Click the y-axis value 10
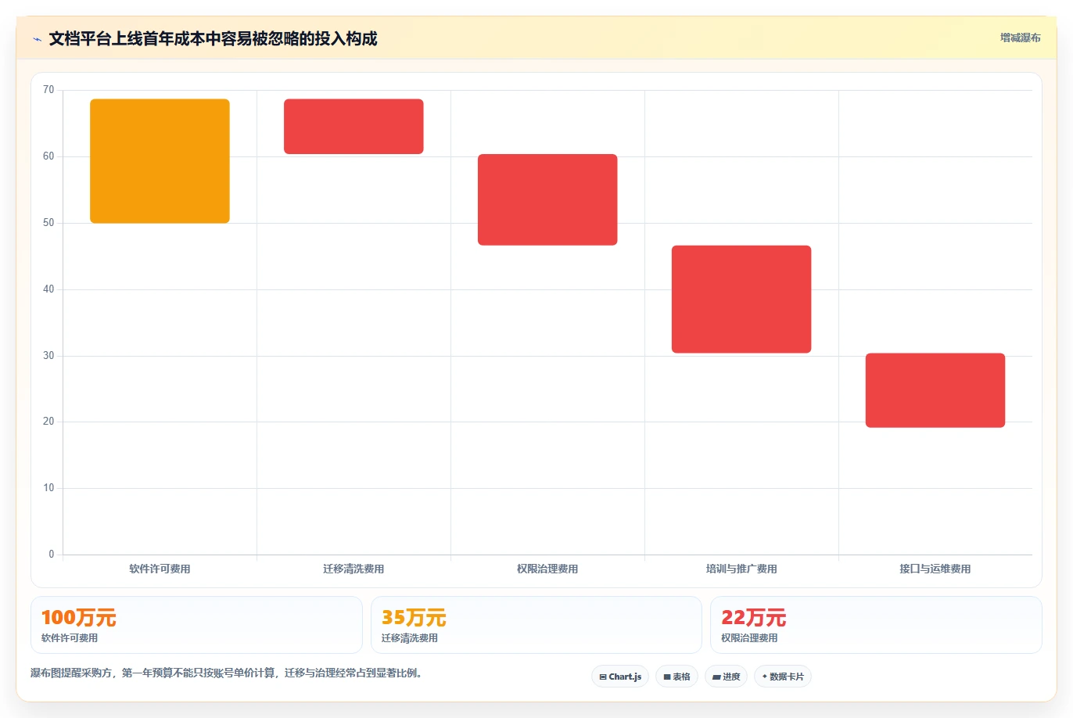1073x718 pixels. [x=48, y=488]
